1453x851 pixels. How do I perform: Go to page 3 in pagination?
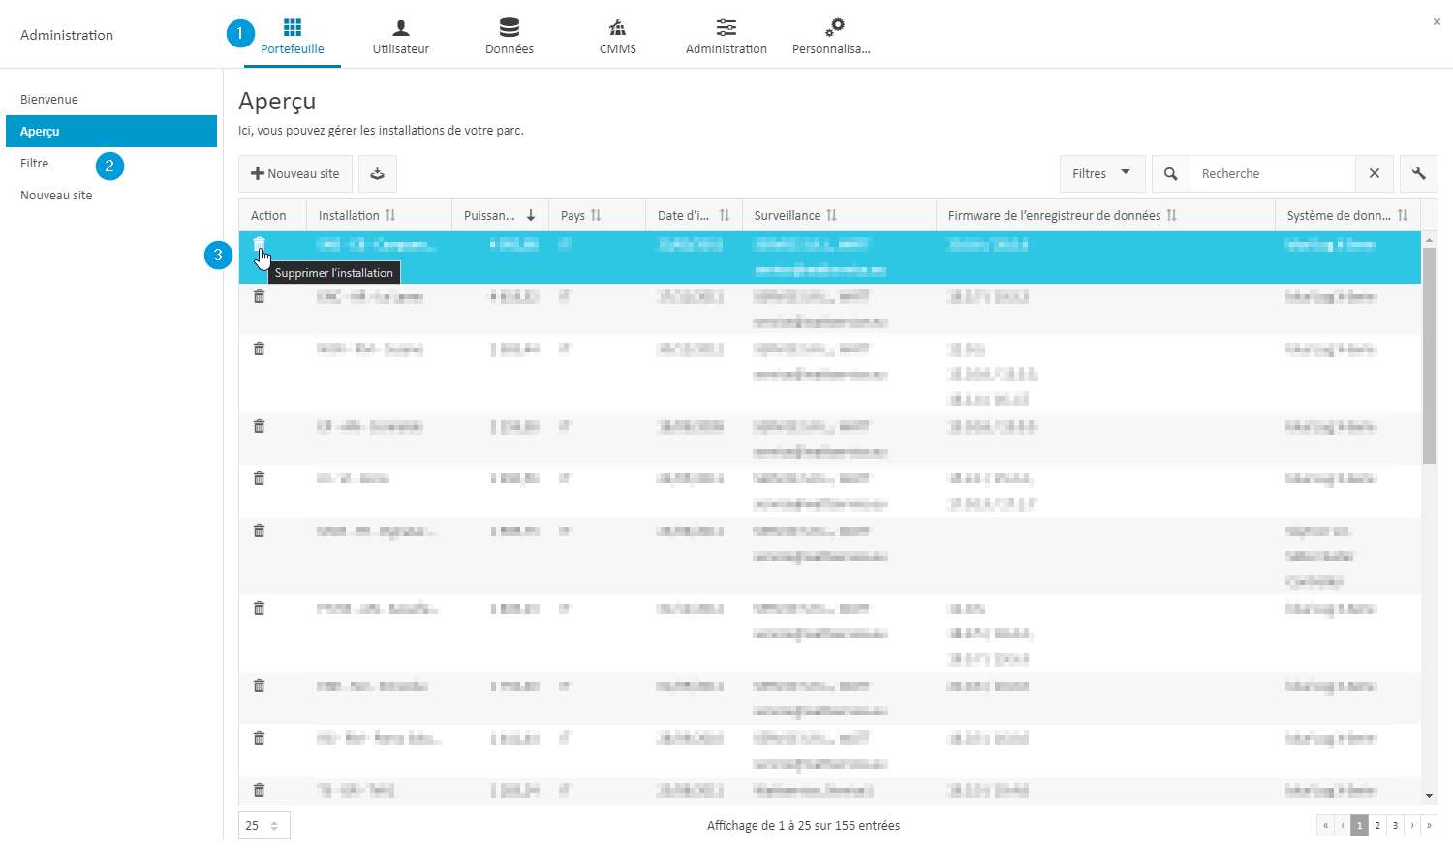click(1395, 825)
